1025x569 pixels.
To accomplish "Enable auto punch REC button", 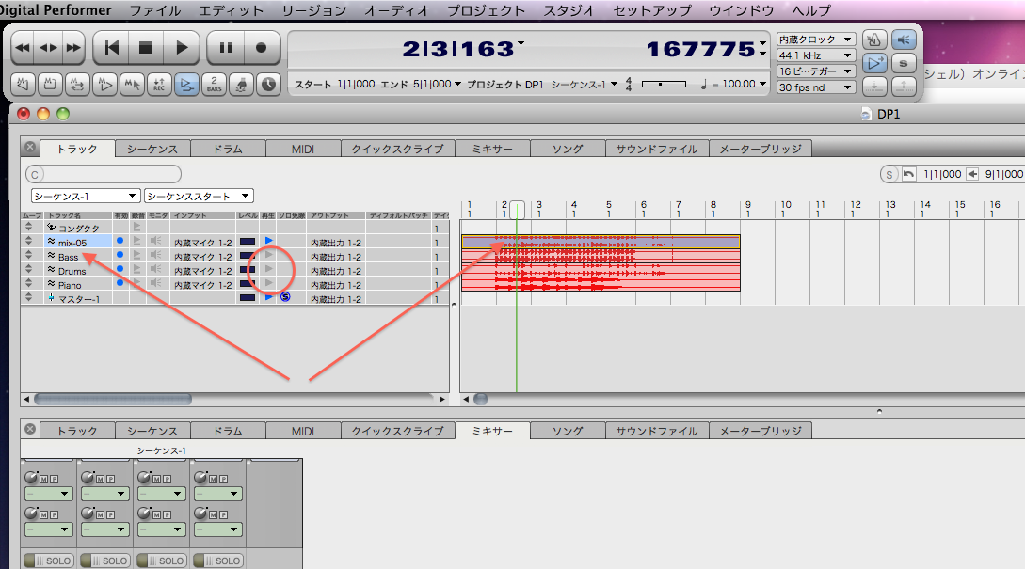I will 159,85.
